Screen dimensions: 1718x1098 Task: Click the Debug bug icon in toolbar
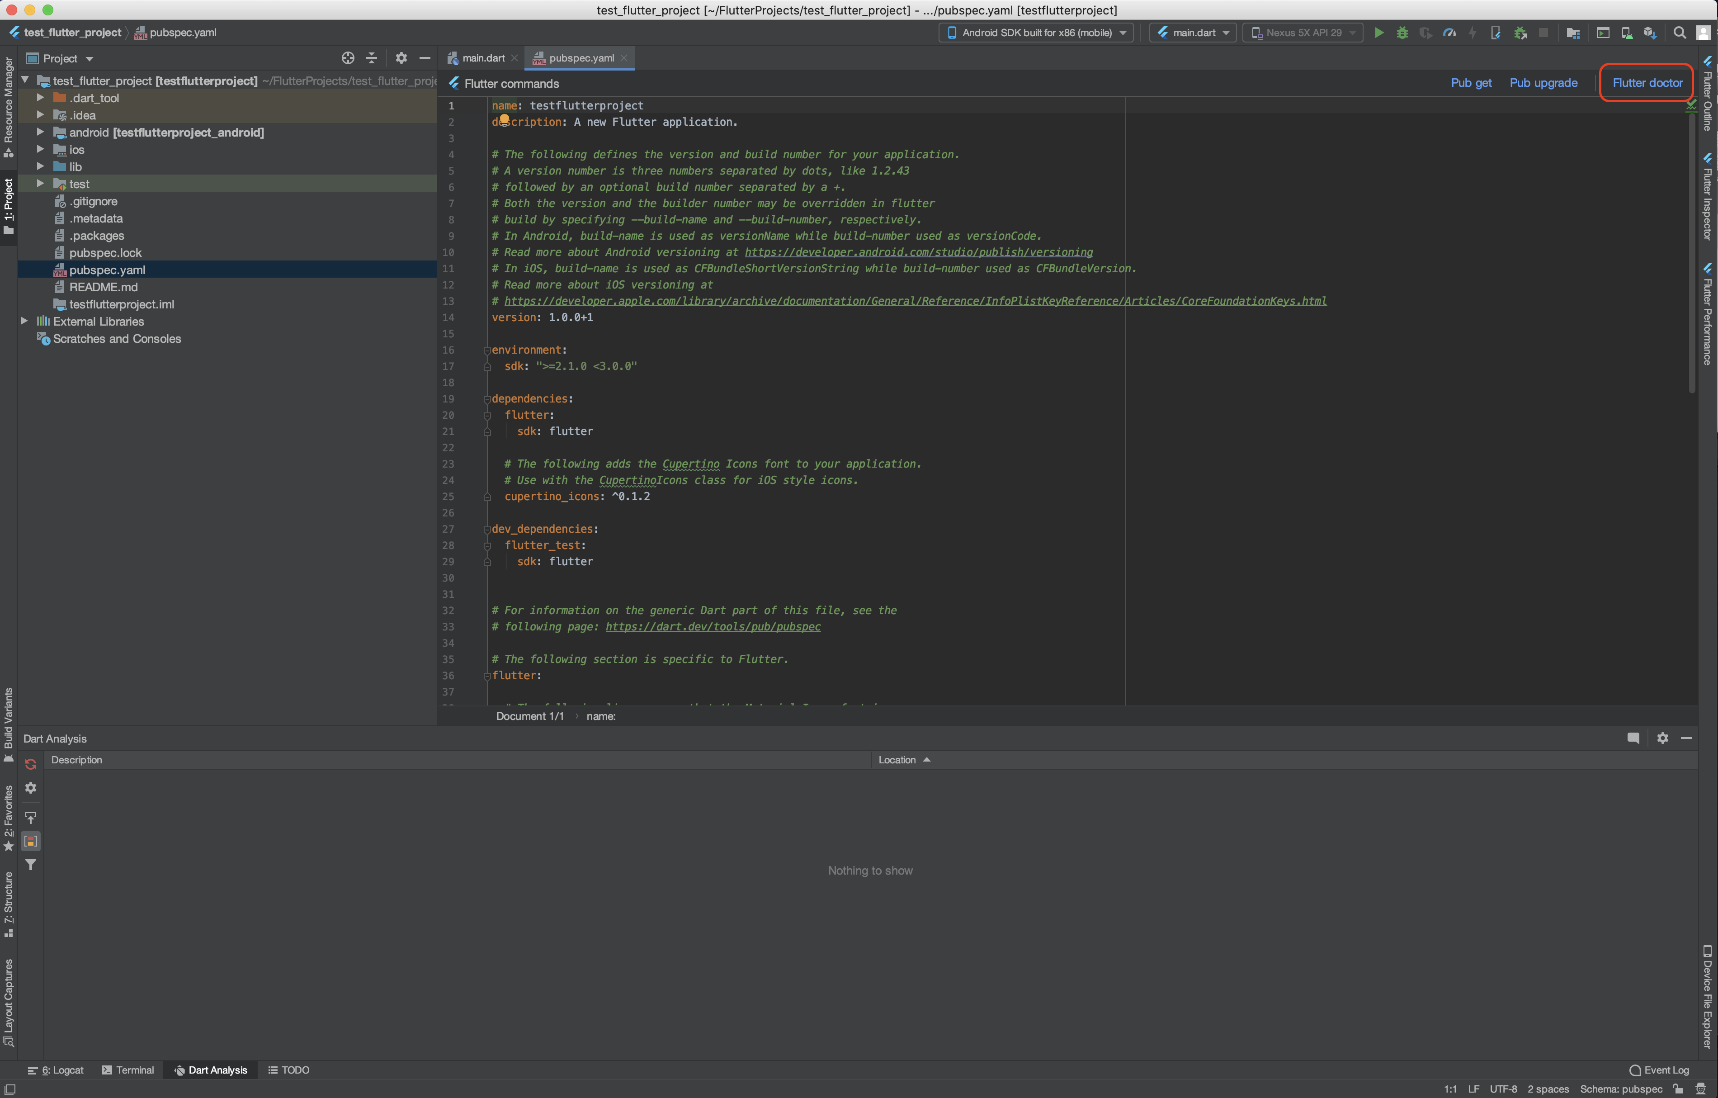tap(1402, 33)
